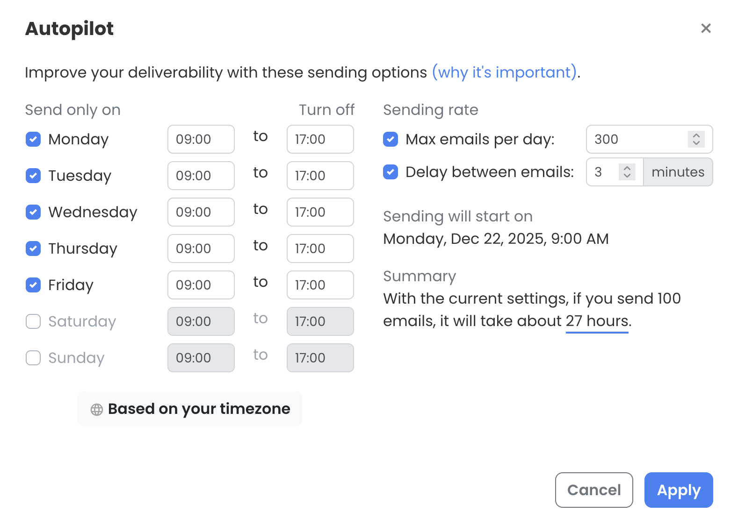Click the Based on your timezone badge
This screenshot has height=526, width=738.
click(x=190, y=409)
